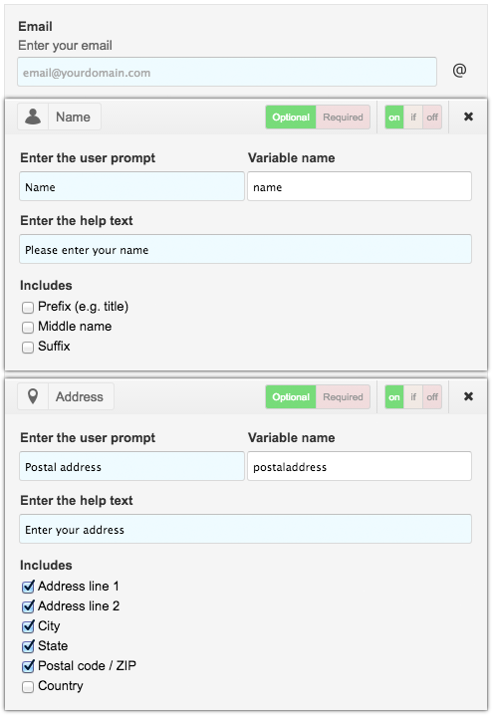Set the Name field to Required
Image resolution: width=493 pixels, height=717 pixels.
point(343,118)
